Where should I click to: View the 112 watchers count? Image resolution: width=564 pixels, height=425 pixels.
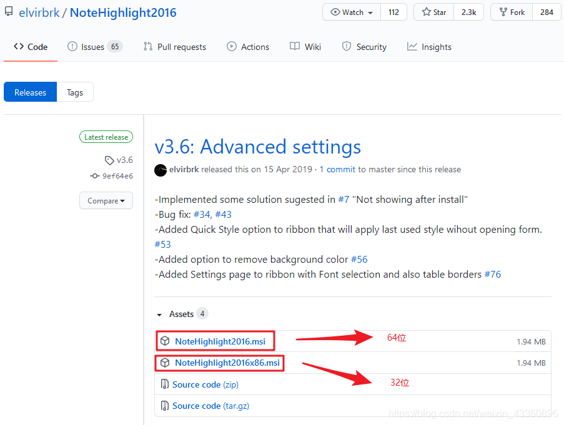393,12
